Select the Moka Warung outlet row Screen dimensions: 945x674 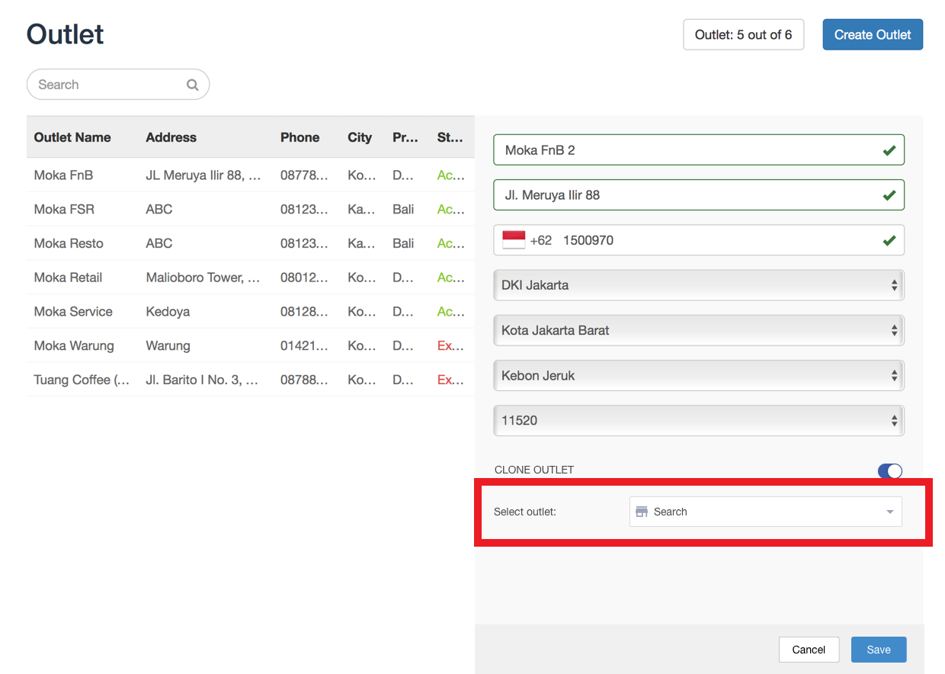pyautogui.click(x=74, y=345)
